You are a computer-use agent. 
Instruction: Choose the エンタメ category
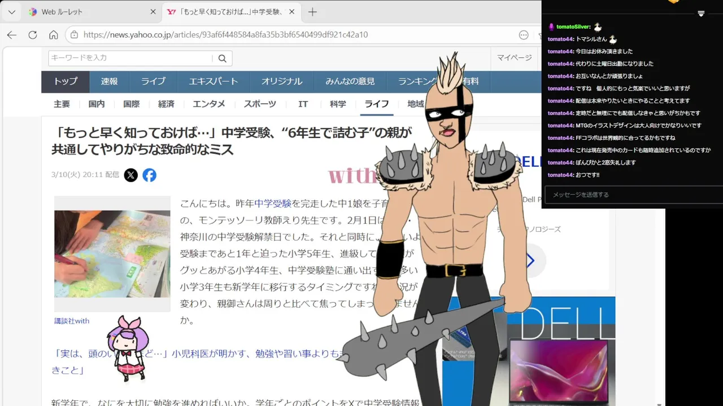pos(209,104)
